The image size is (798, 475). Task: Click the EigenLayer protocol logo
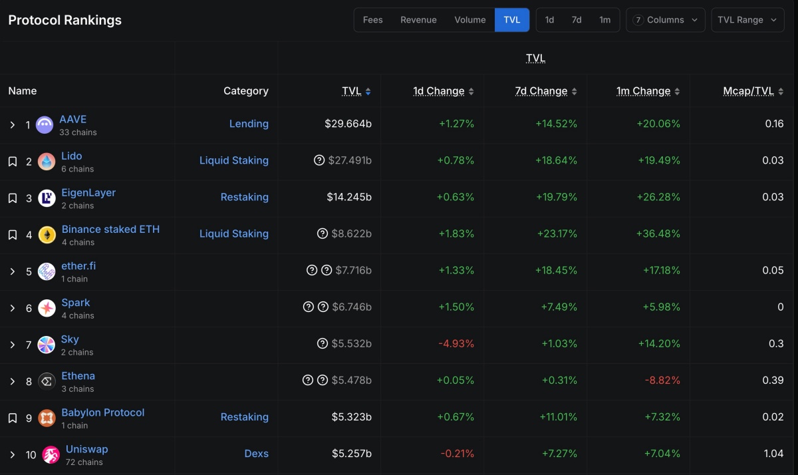(x=47, y=198)
